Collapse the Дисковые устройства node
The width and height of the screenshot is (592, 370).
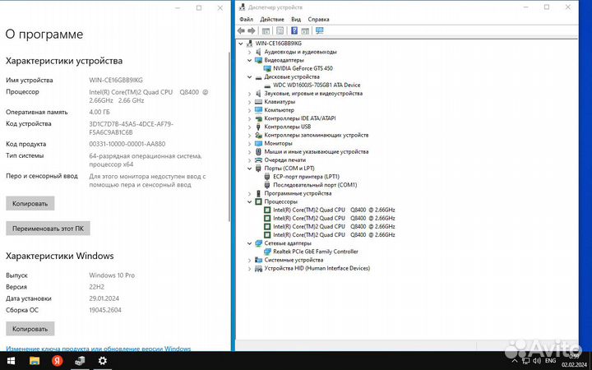point(250,76)
